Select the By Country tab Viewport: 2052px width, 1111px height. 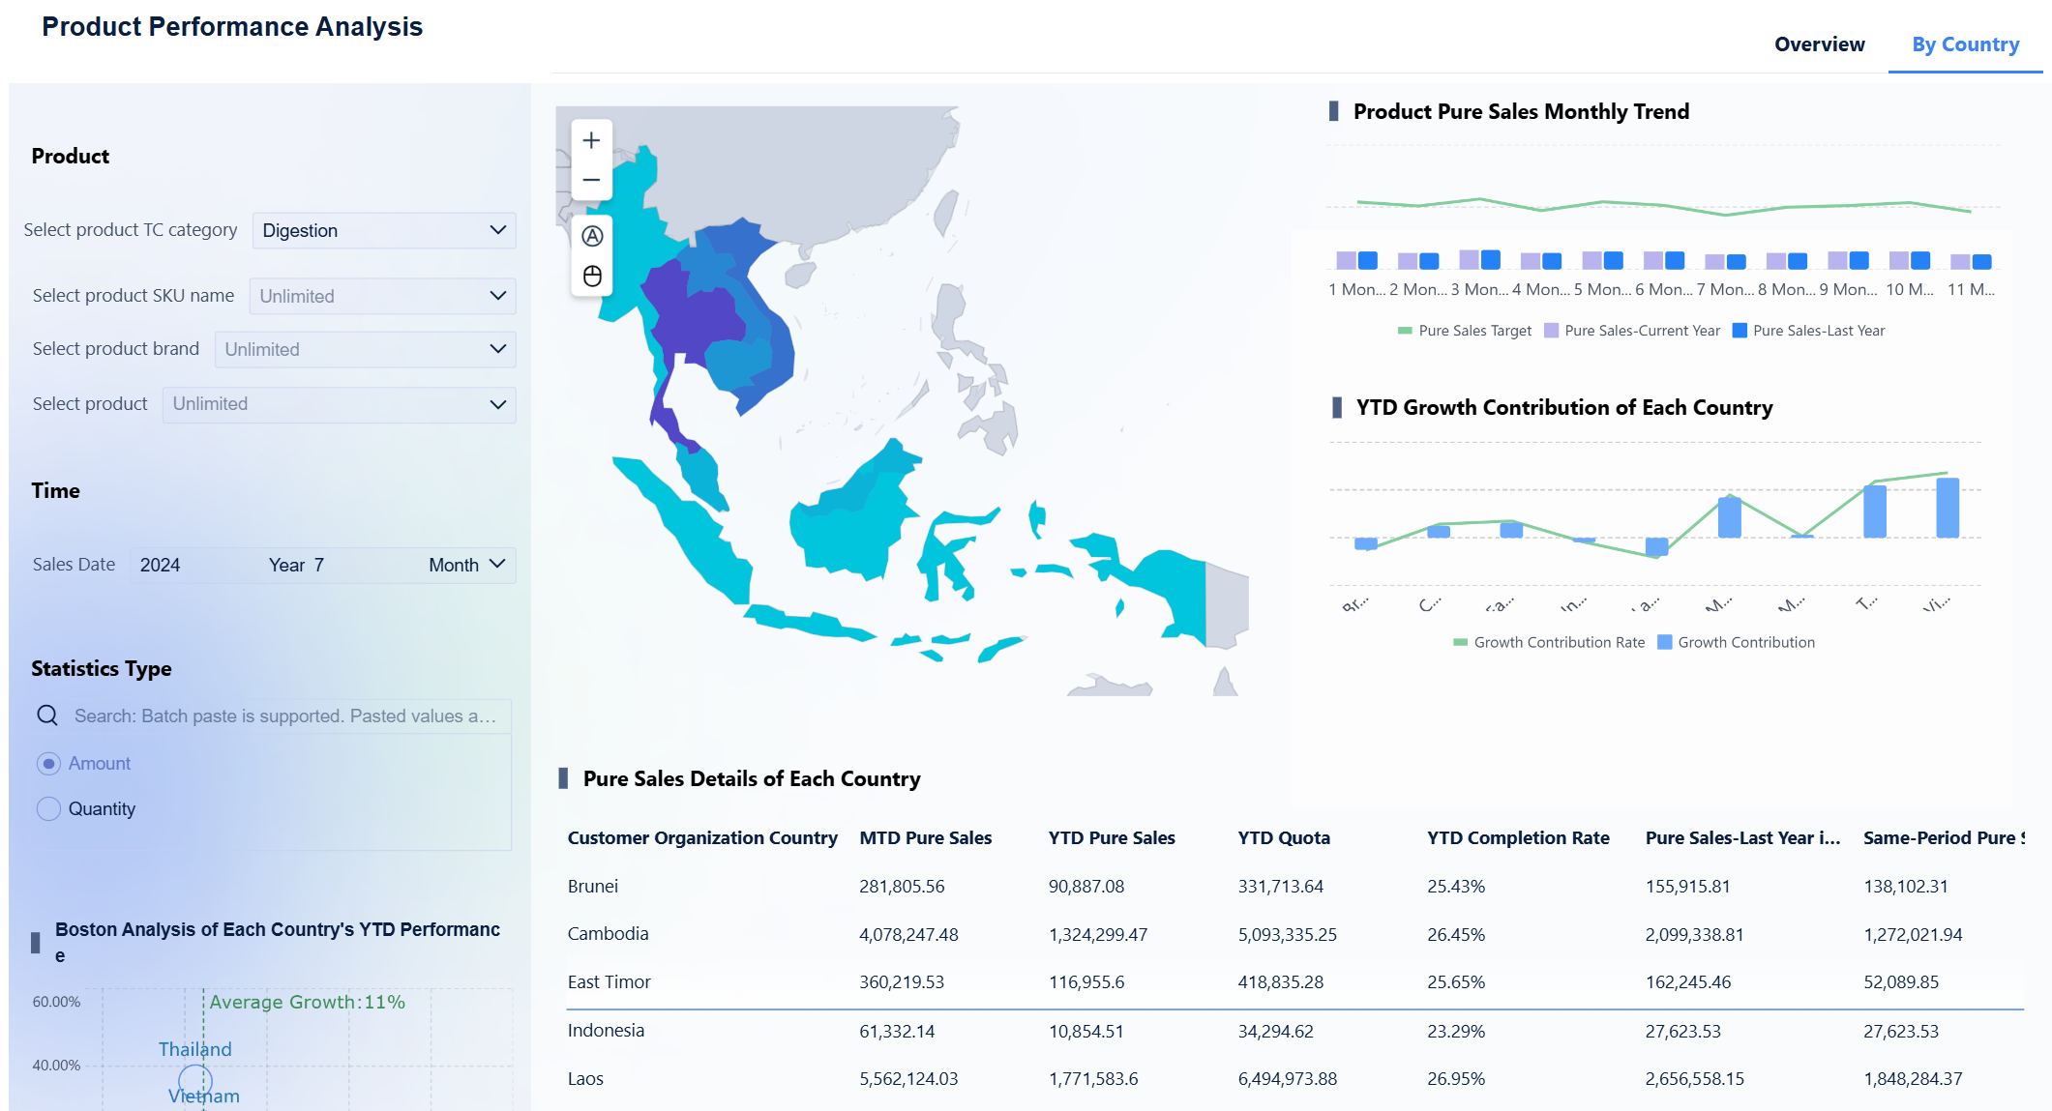(x=1965, y=44)
